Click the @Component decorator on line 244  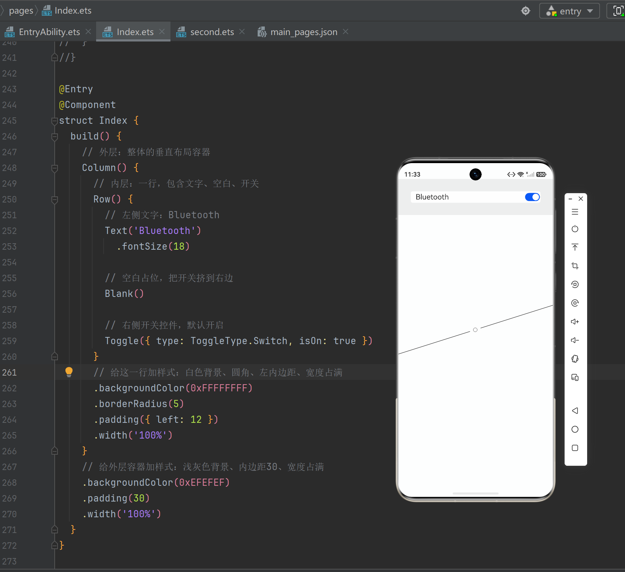[x=87, y=105]
